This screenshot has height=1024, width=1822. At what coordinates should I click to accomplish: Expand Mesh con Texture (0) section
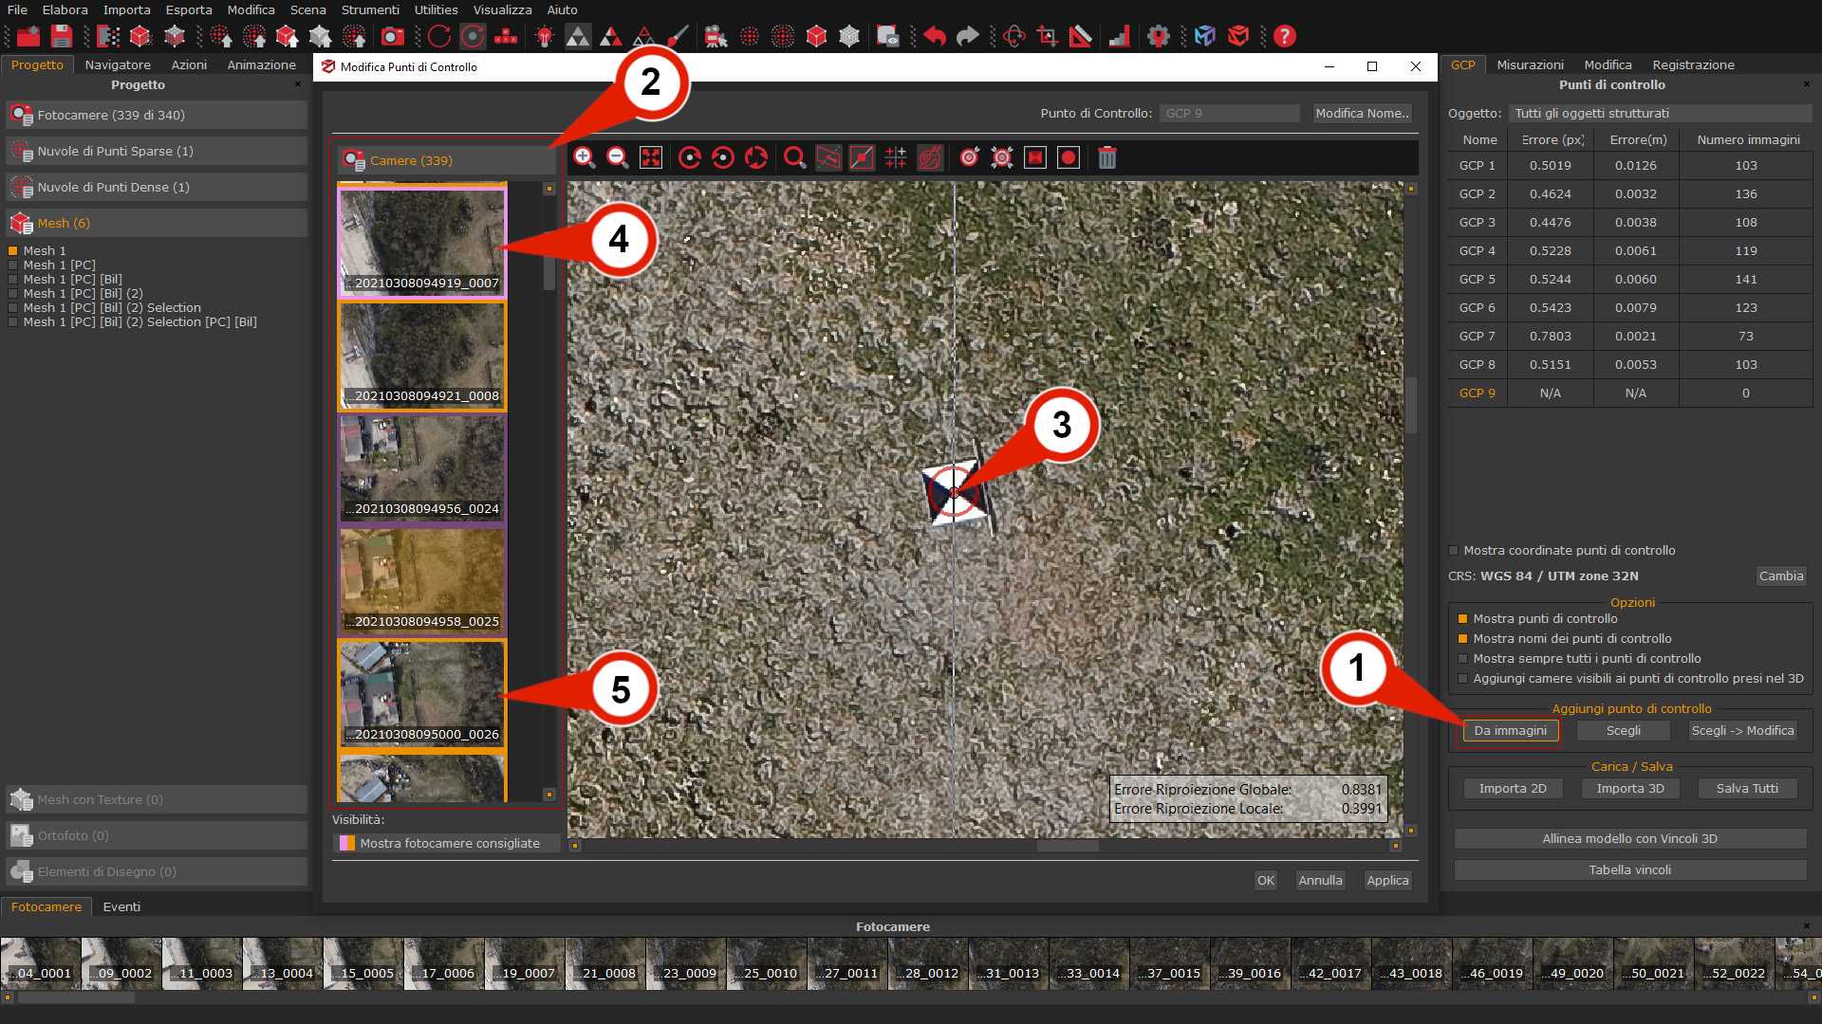coord(157,799)
